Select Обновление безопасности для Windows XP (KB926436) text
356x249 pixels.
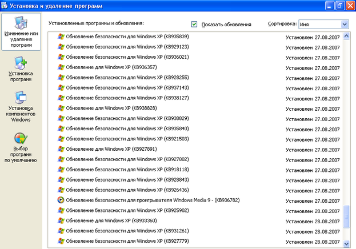[127, 190]
